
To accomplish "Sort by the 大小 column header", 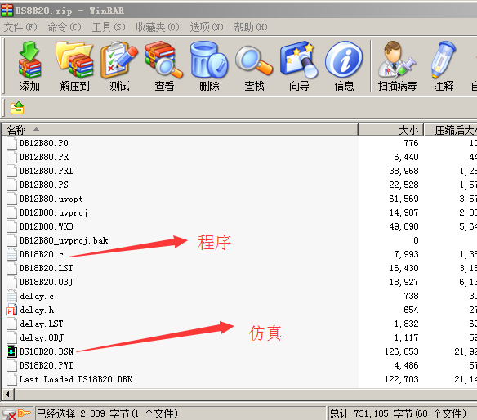I will 391,130.
